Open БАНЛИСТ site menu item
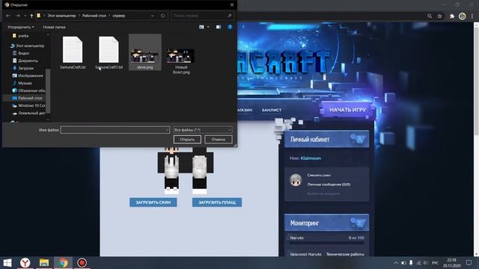The height and width of the screenshot is (269, 479). tap(272, 110)
